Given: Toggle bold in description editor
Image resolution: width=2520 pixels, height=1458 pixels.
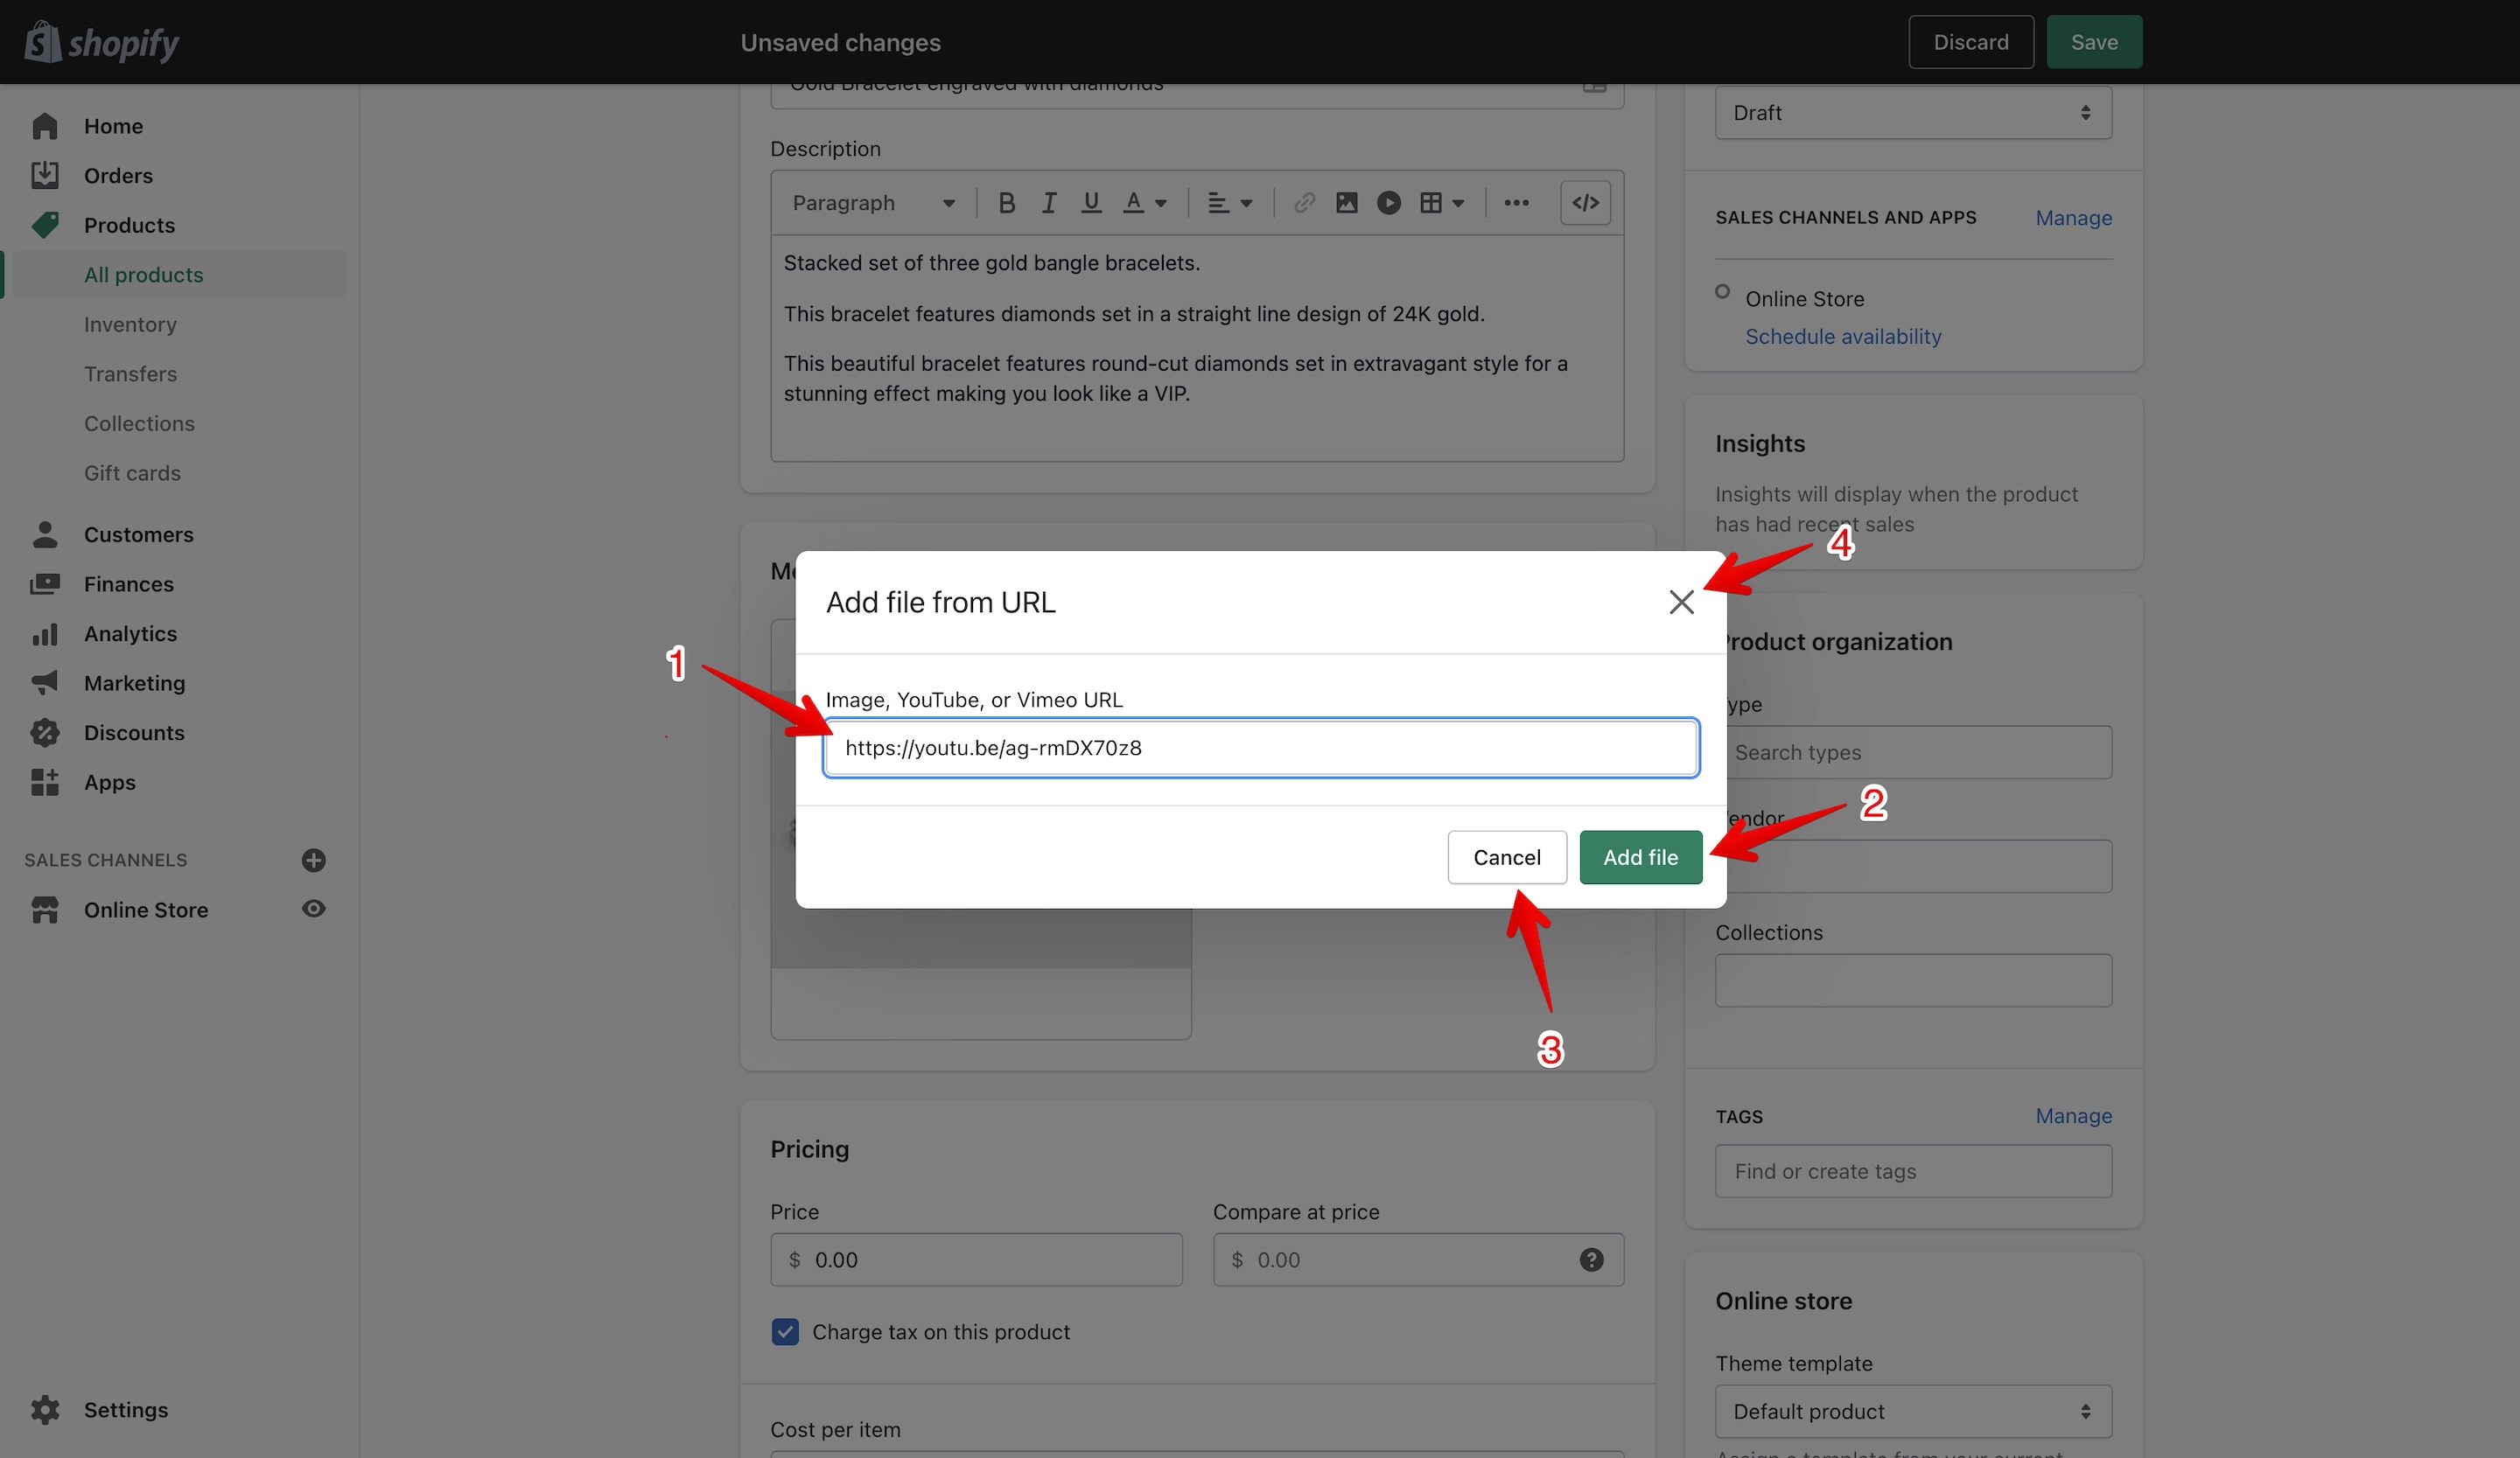Looking at the screenshot, I should click(1006, 203).
